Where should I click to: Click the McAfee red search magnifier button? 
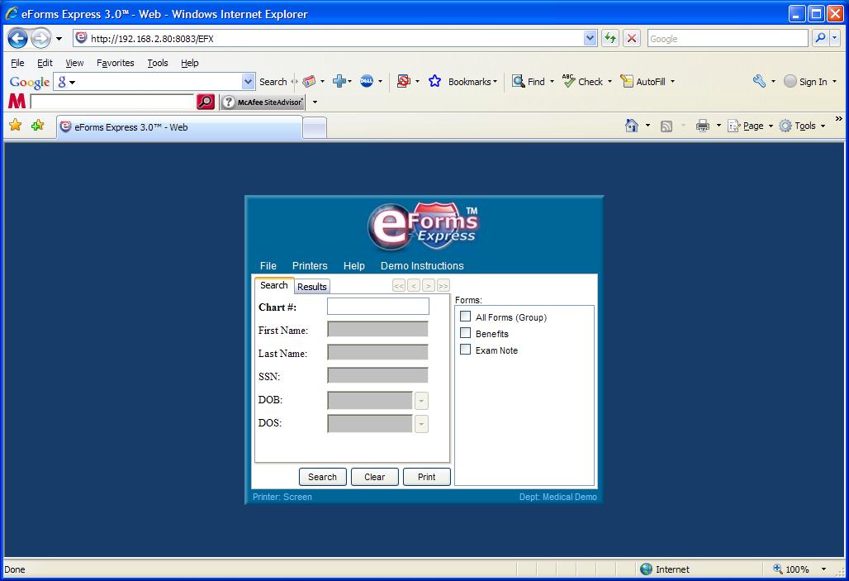pyautogui.click(x=206, y=102)
